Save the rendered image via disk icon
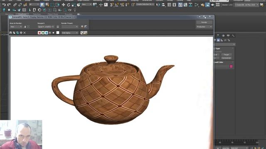The width and height of the screenshot is (266, 149). [x=11, y=33]
